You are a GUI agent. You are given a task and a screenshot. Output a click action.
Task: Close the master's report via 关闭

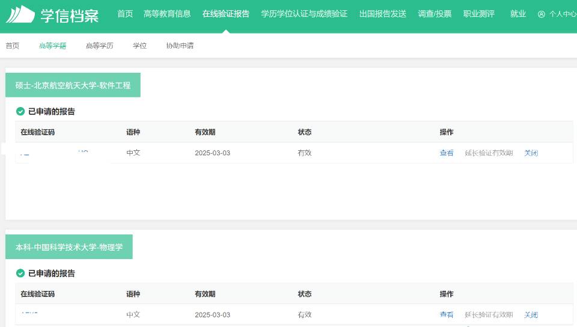pos(531,153)
